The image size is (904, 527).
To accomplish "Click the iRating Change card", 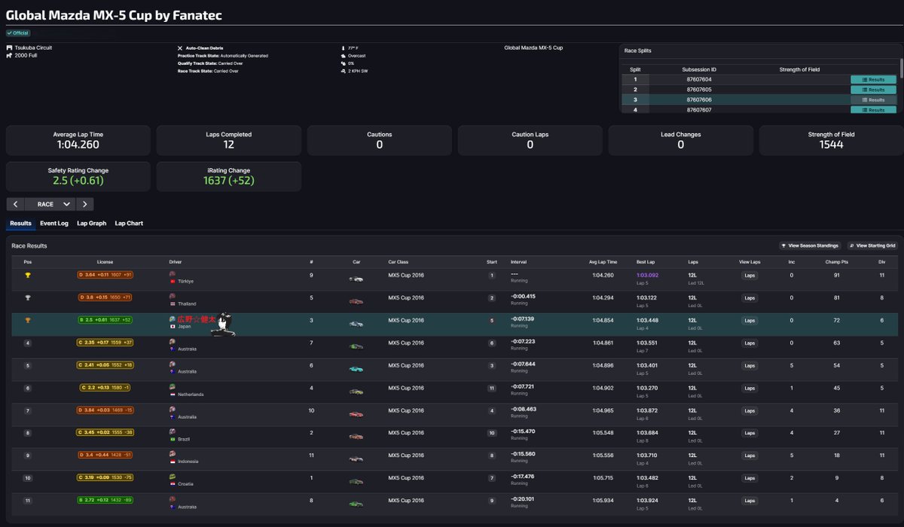I will (229, 176).
